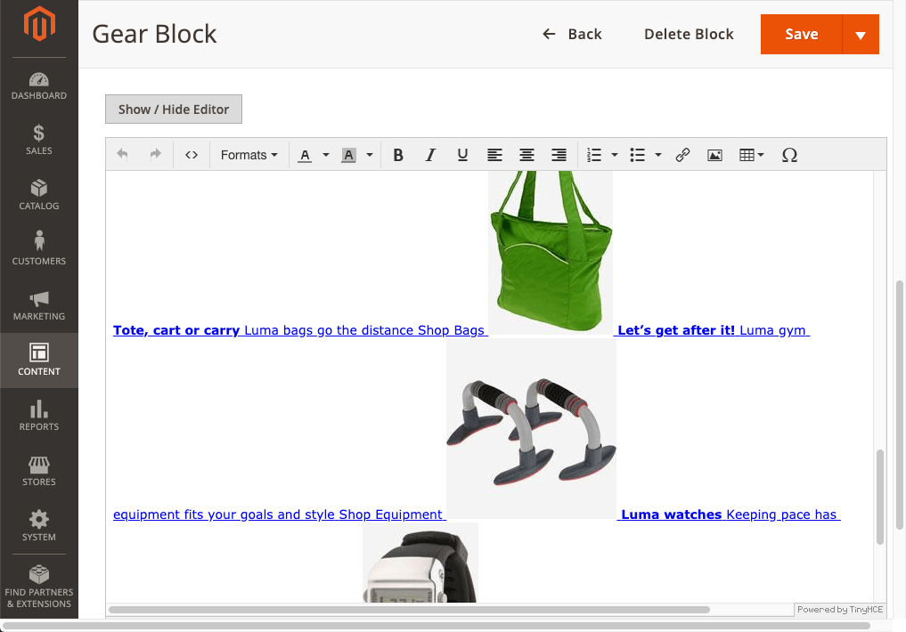Align text center
Image resolution: width=906 pixels, height=632 pixels.
pyautogui.click(x=526, y=155)
